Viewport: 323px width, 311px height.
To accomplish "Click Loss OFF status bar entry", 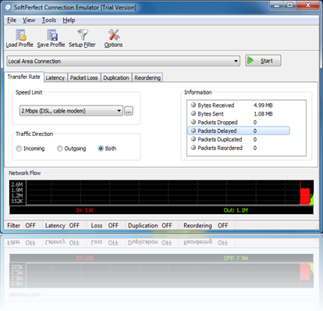I will [105, 225].
